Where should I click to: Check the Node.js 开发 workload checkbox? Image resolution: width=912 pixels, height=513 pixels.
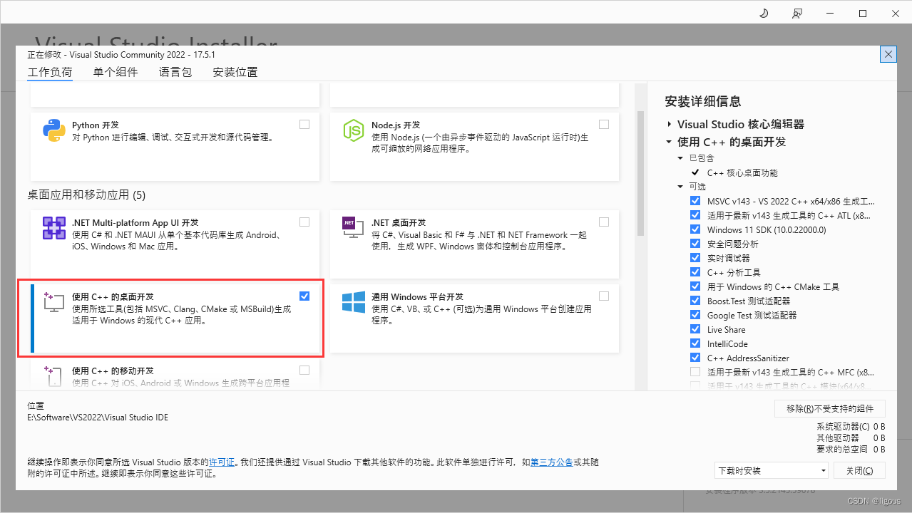[604, 124]
